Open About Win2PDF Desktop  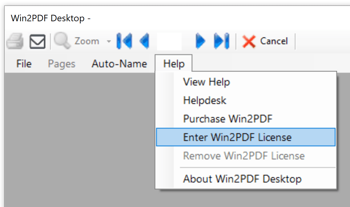pos(246,179)
